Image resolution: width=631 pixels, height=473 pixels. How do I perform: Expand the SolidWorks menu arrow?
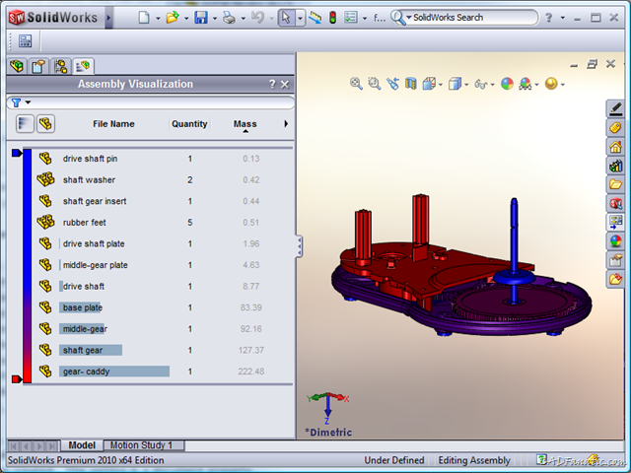click(x=108, y=18)
